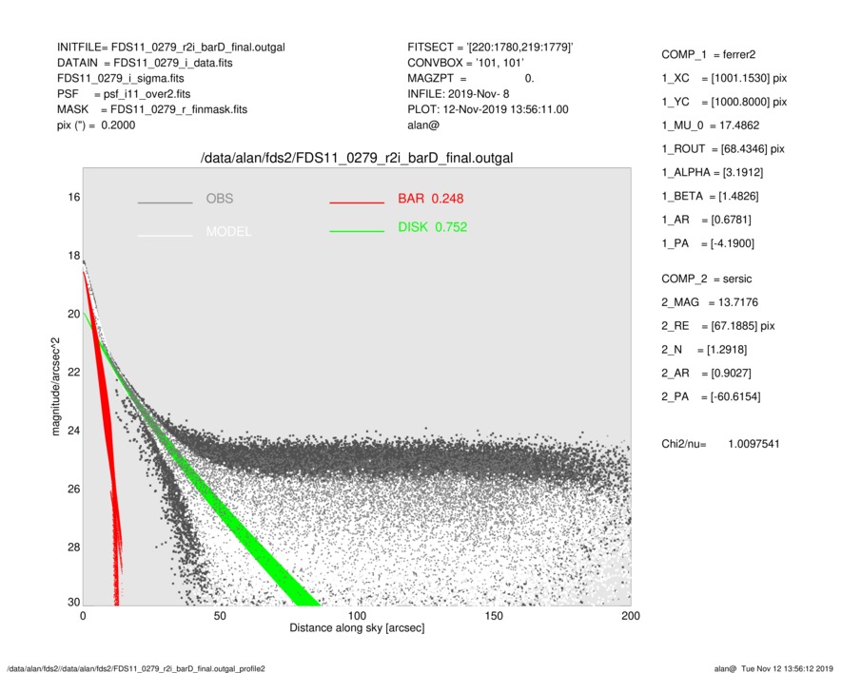Click the FDS11_0279_i_sigma.fits file name
Viewport: 842px width, 673px height.
click(120, 78)
